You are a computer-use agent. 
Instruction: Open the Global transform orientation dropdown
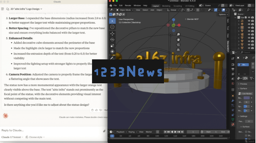[x=173, y=10]
